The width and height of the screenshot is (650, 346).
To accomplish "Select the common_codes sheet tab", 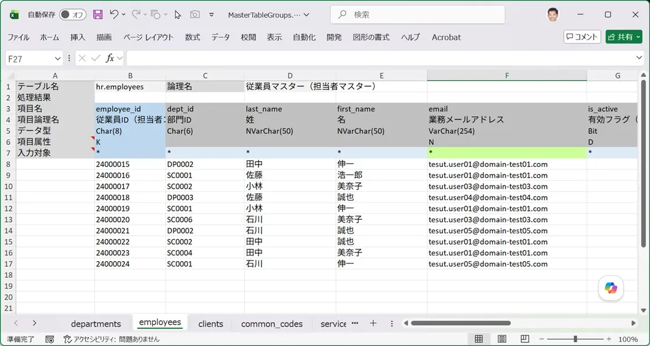I will [x=272, y=324].
